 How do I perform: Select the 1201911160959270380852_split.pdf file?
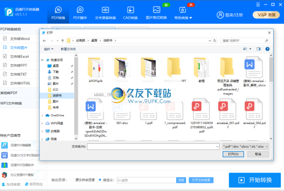201,116
